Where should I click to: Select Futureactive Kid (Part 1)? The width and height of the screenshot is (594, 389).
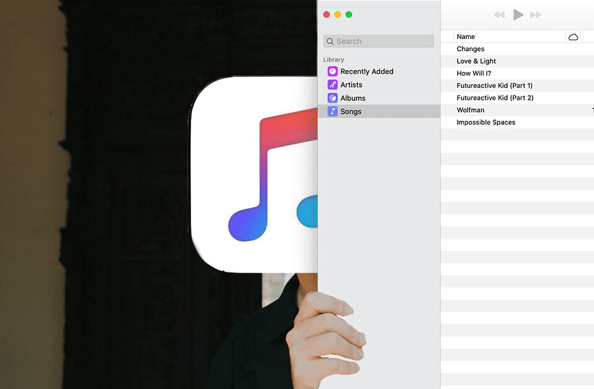coord(494,85)
